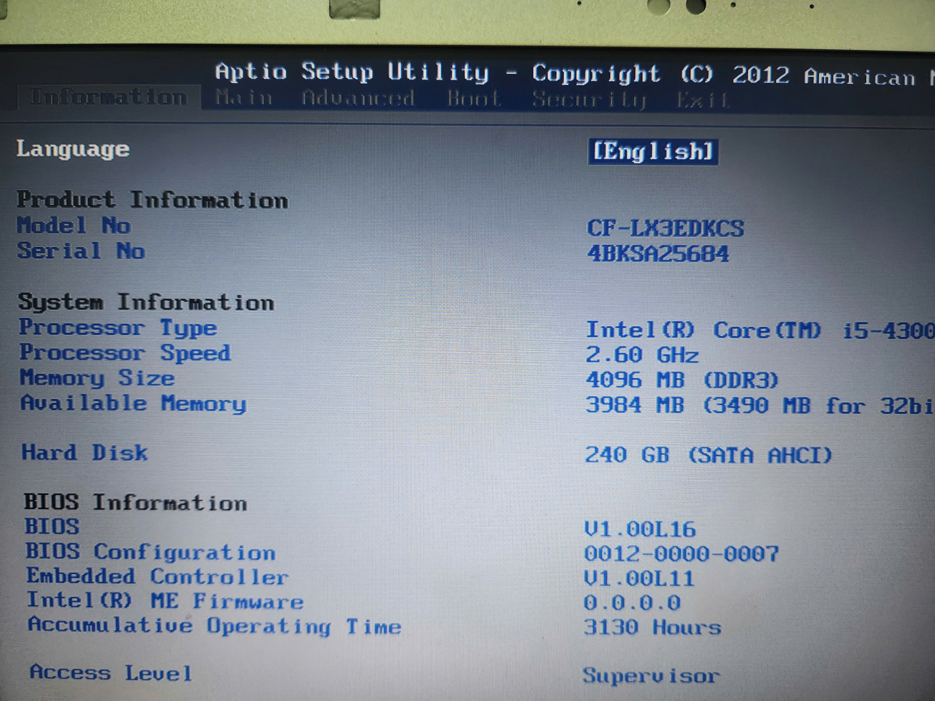Open the Exit tab
This screenshot has width=935, height=701.
[x=703, y=100]
